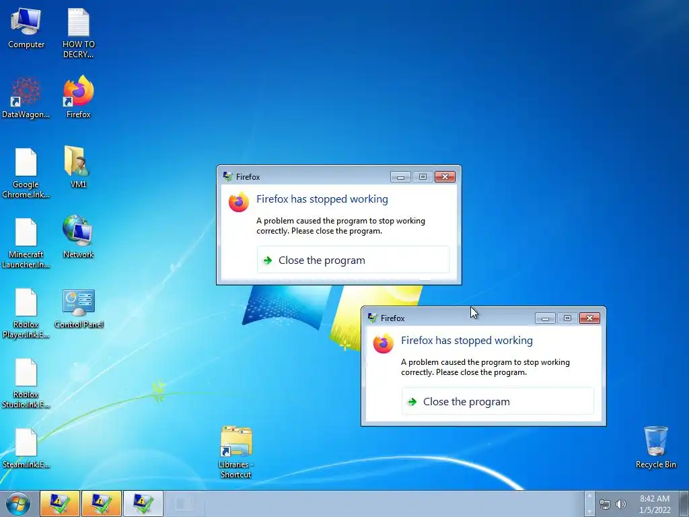The width and height of the screenshot is (689, 517).
Task: Open the network status tray icon
Action: coord(605,504)
